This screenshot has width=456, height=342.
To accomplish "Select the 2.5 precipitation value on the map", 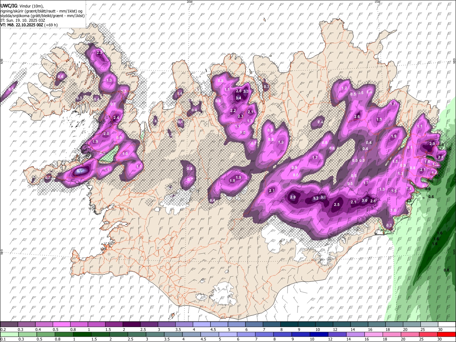I will tap(337, 204).
